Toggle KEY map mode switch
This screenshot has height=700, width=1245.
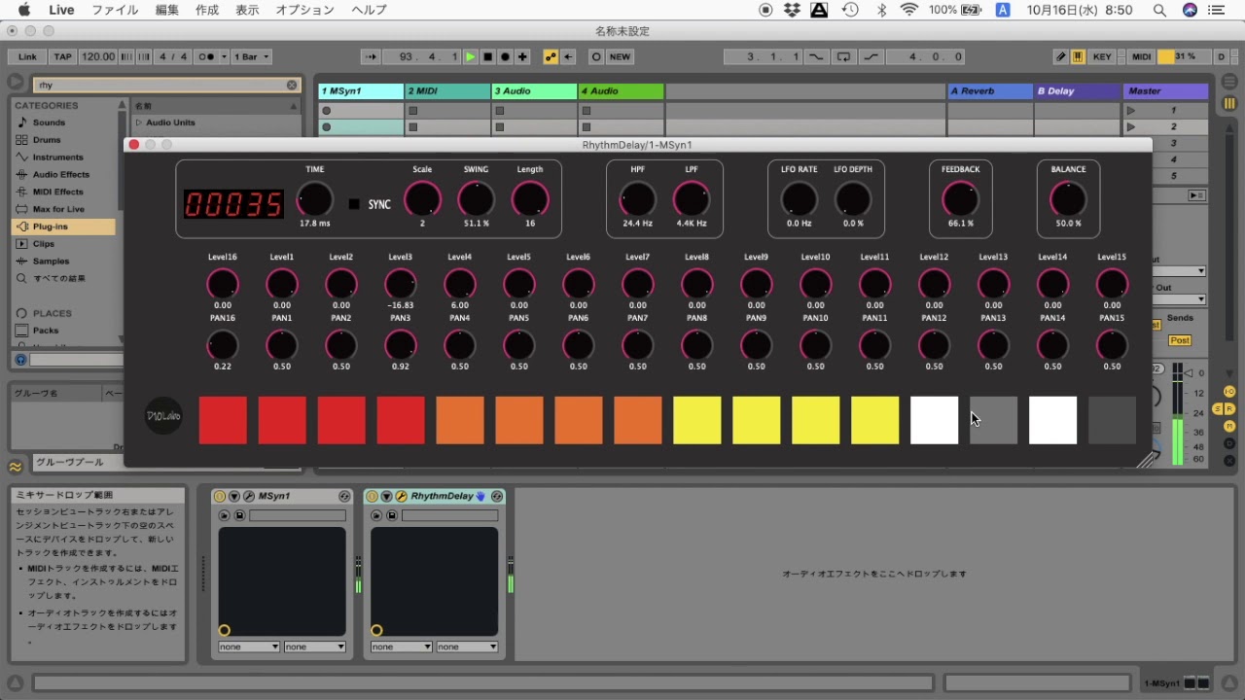[x=1102, y=56]
